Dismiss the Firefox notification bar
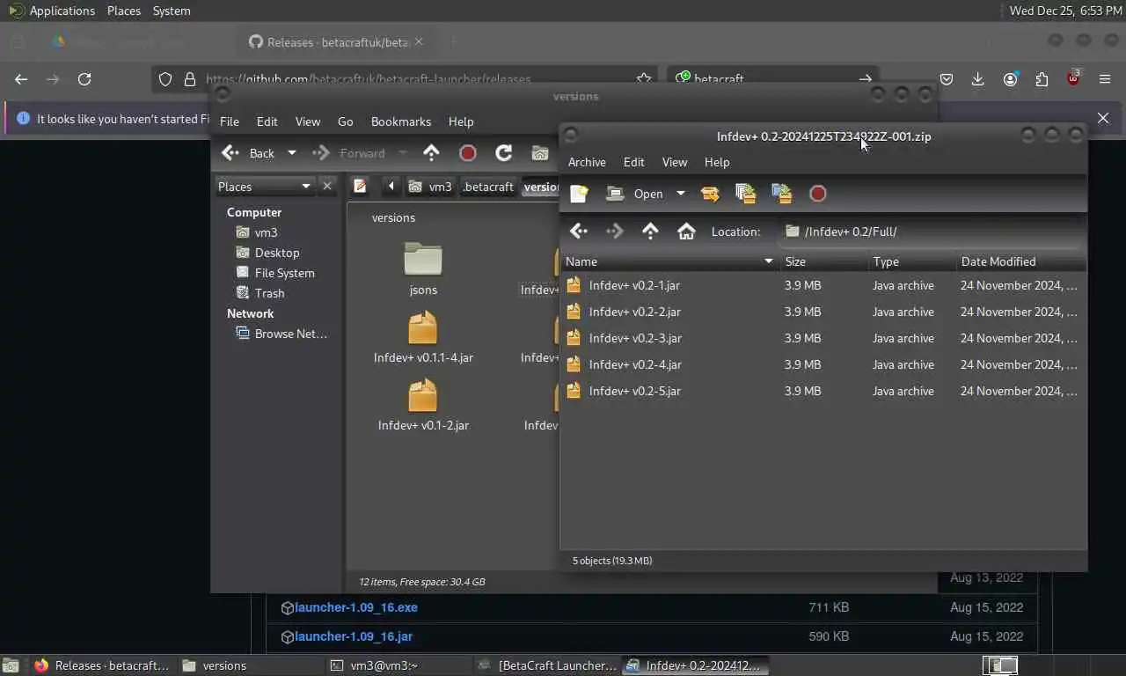 point(1103,118)
